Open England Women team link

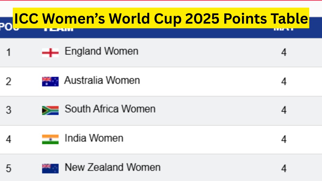[101, 51]
